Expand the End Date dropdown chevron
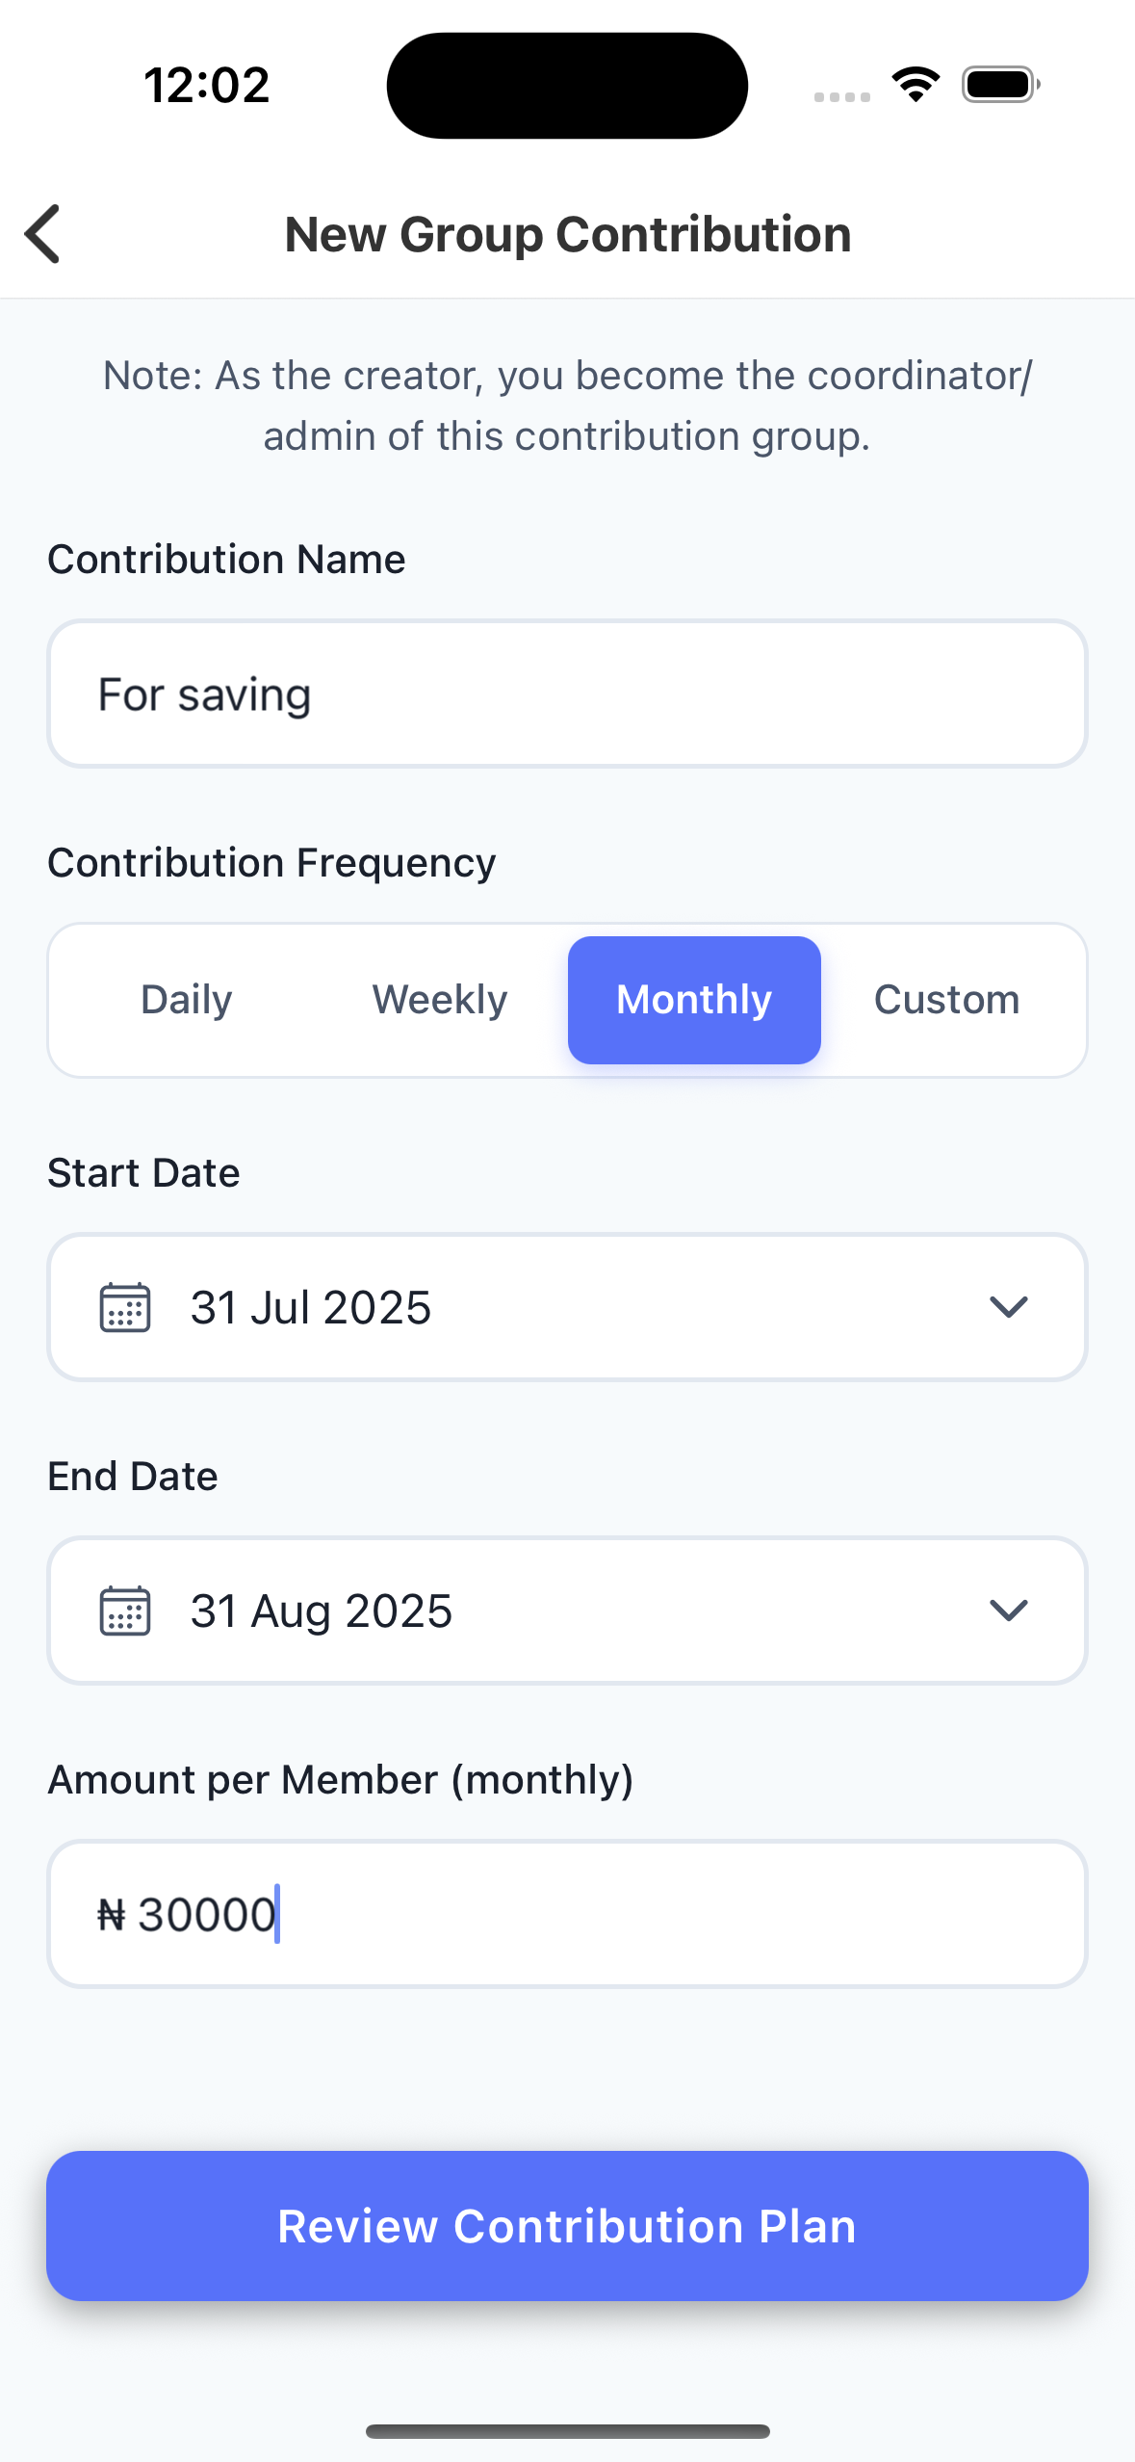Image resolution: width=1135 pixels, height=2462 pixels. pos(1008,1611)
